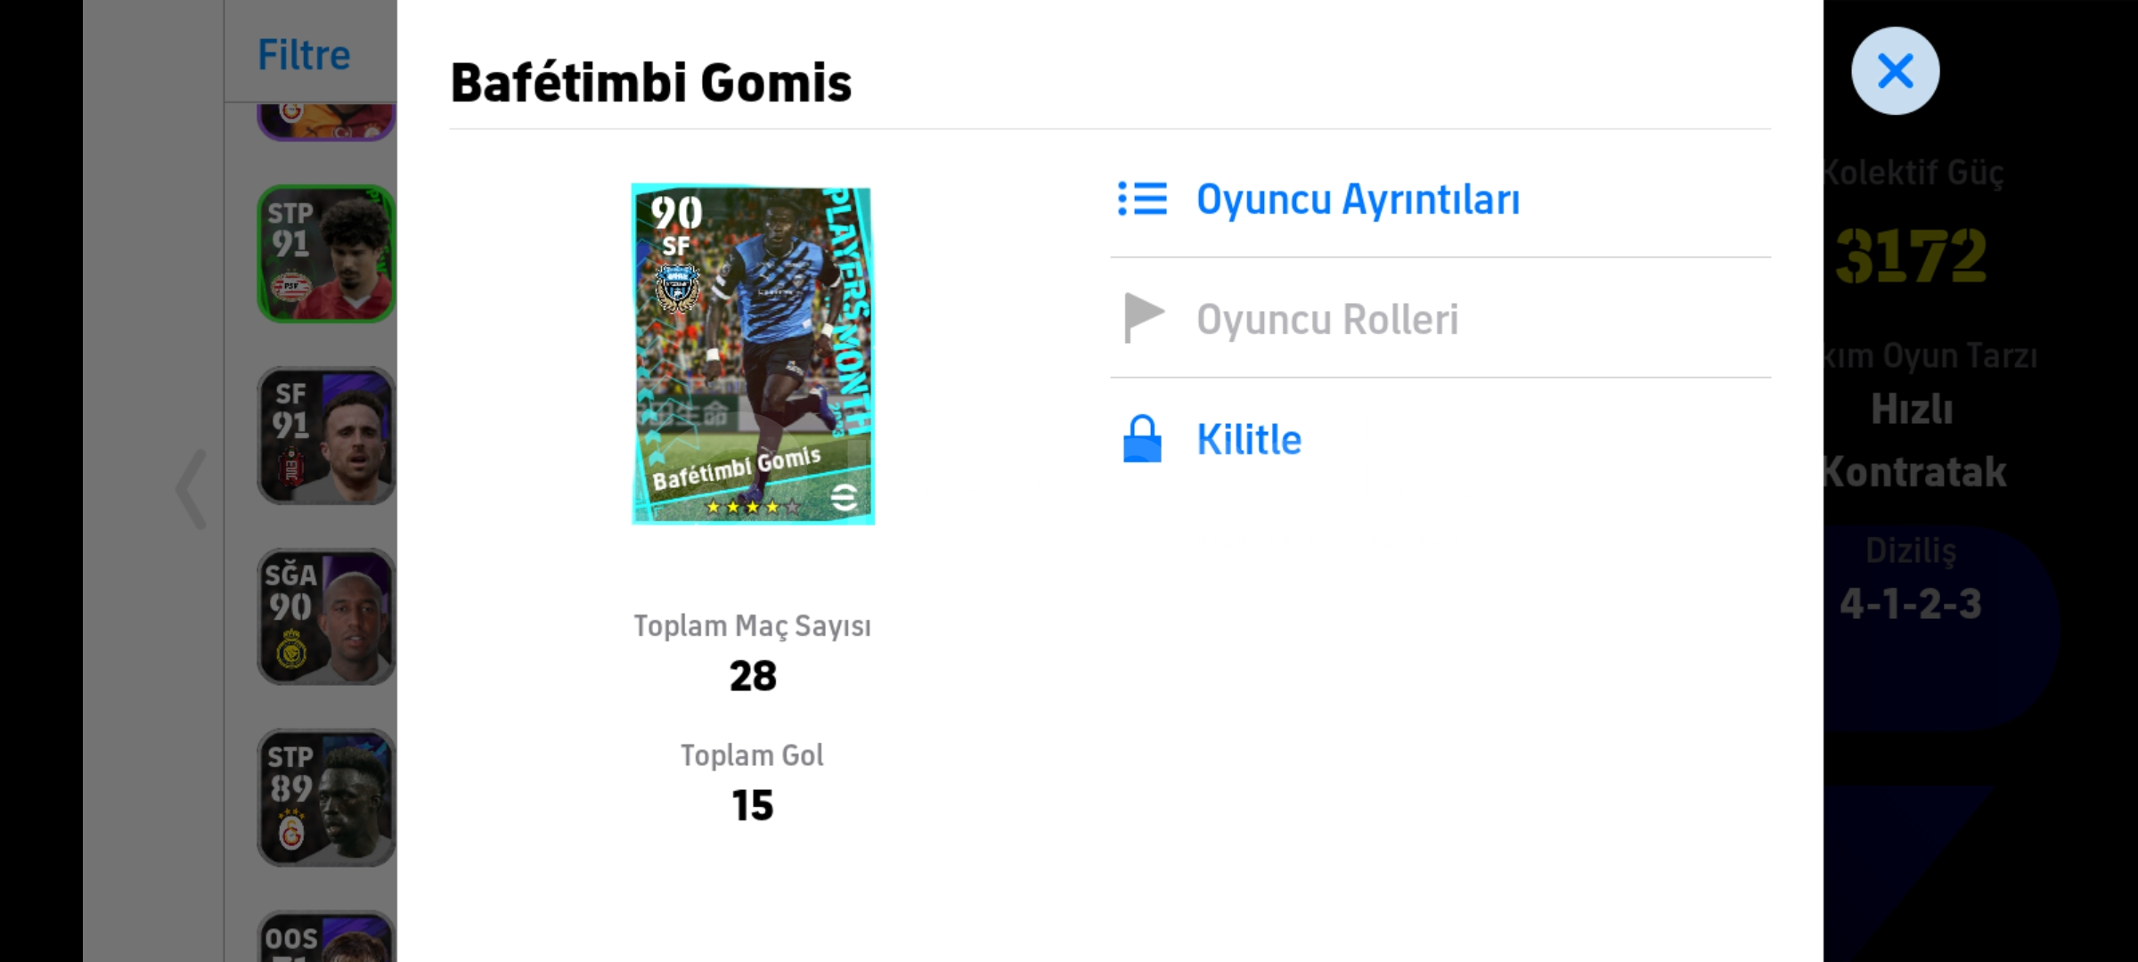Tap the grey flag icon for Oyuncu Rolleri

tap(1144, 318)
